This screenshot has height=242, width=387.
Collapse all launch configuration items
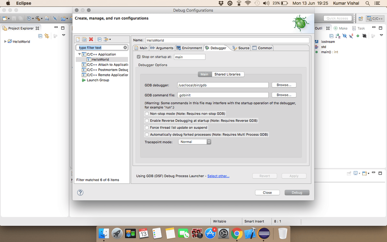99,39
